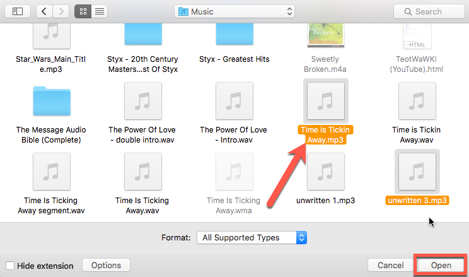This screenshot has width=469, height=277.
Task: Click the Open button
Action: click(x=441, y=266)
